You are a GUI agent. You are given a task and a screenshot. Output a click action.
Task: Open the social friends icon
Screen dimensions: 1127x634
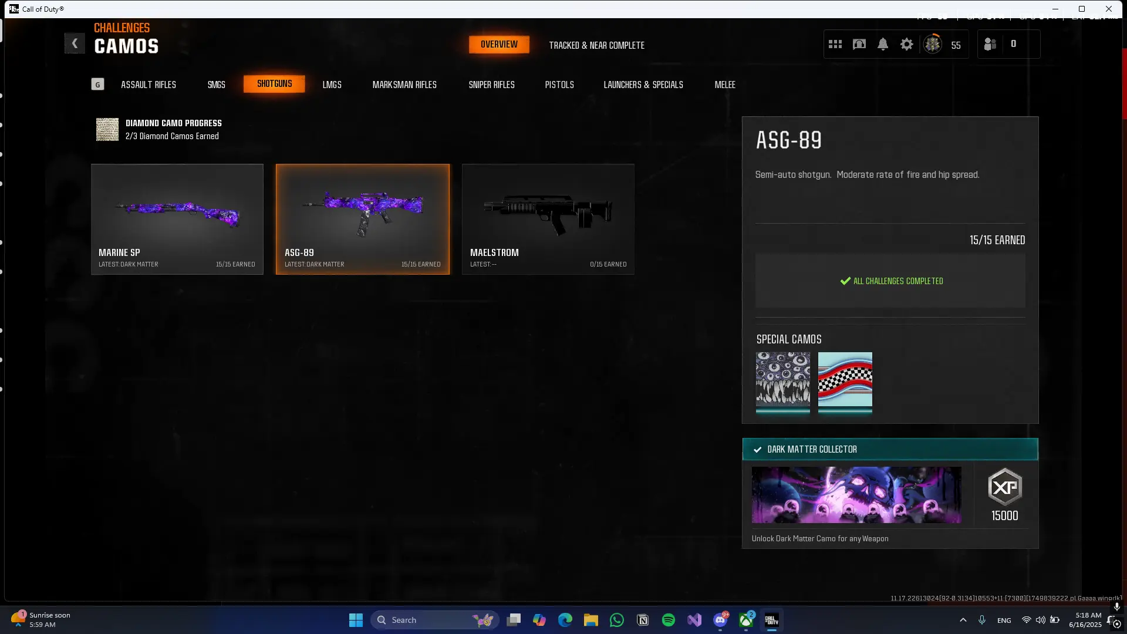click(x=990, y=45)
